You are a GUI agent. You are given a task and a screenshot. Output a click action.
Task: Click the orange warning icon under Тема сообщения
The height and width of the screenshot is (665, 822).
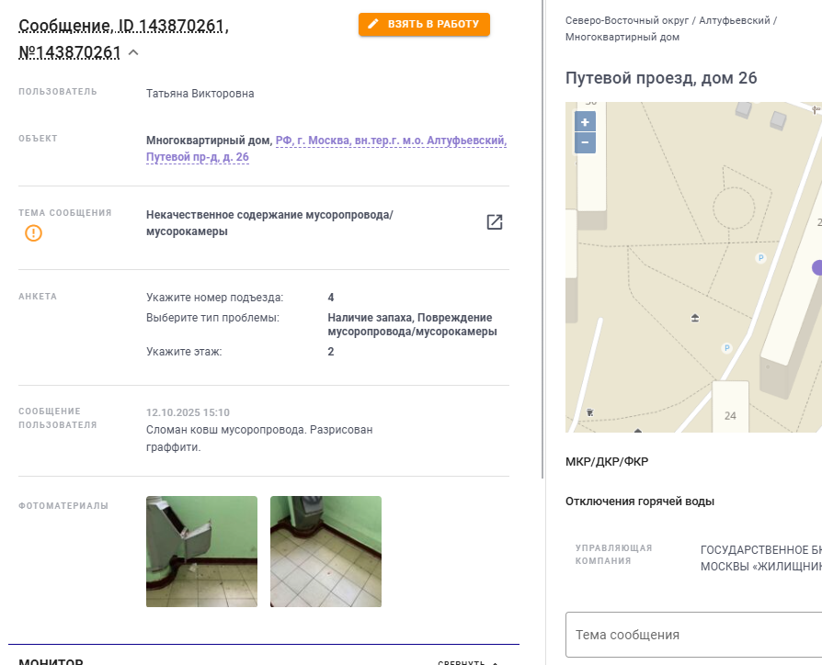33,232
